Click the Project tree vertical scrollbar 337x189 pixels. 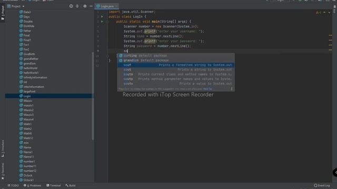pyautogui.click(x=93, y=96)
